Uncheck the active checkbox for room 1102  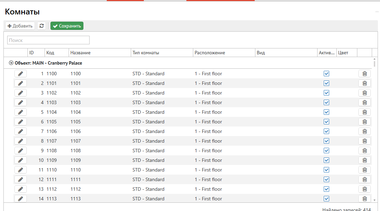tap(326, 93)
